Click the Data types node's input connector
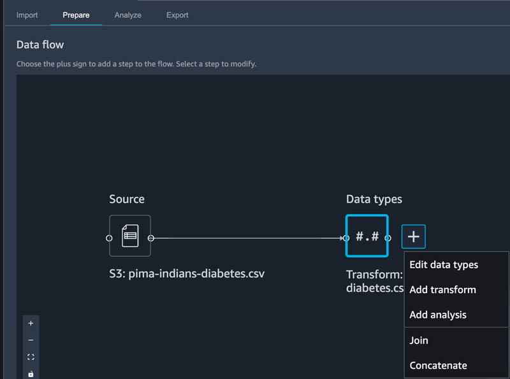This screenshot has width=510, height=379. point(346,238)
